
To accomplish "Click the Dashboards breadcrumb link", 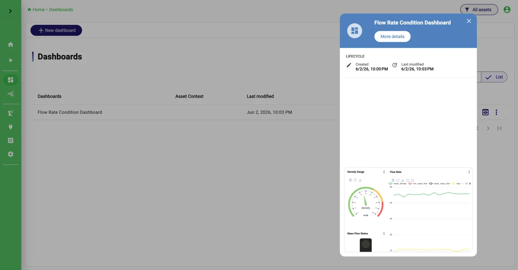I will tap(61, 10).
